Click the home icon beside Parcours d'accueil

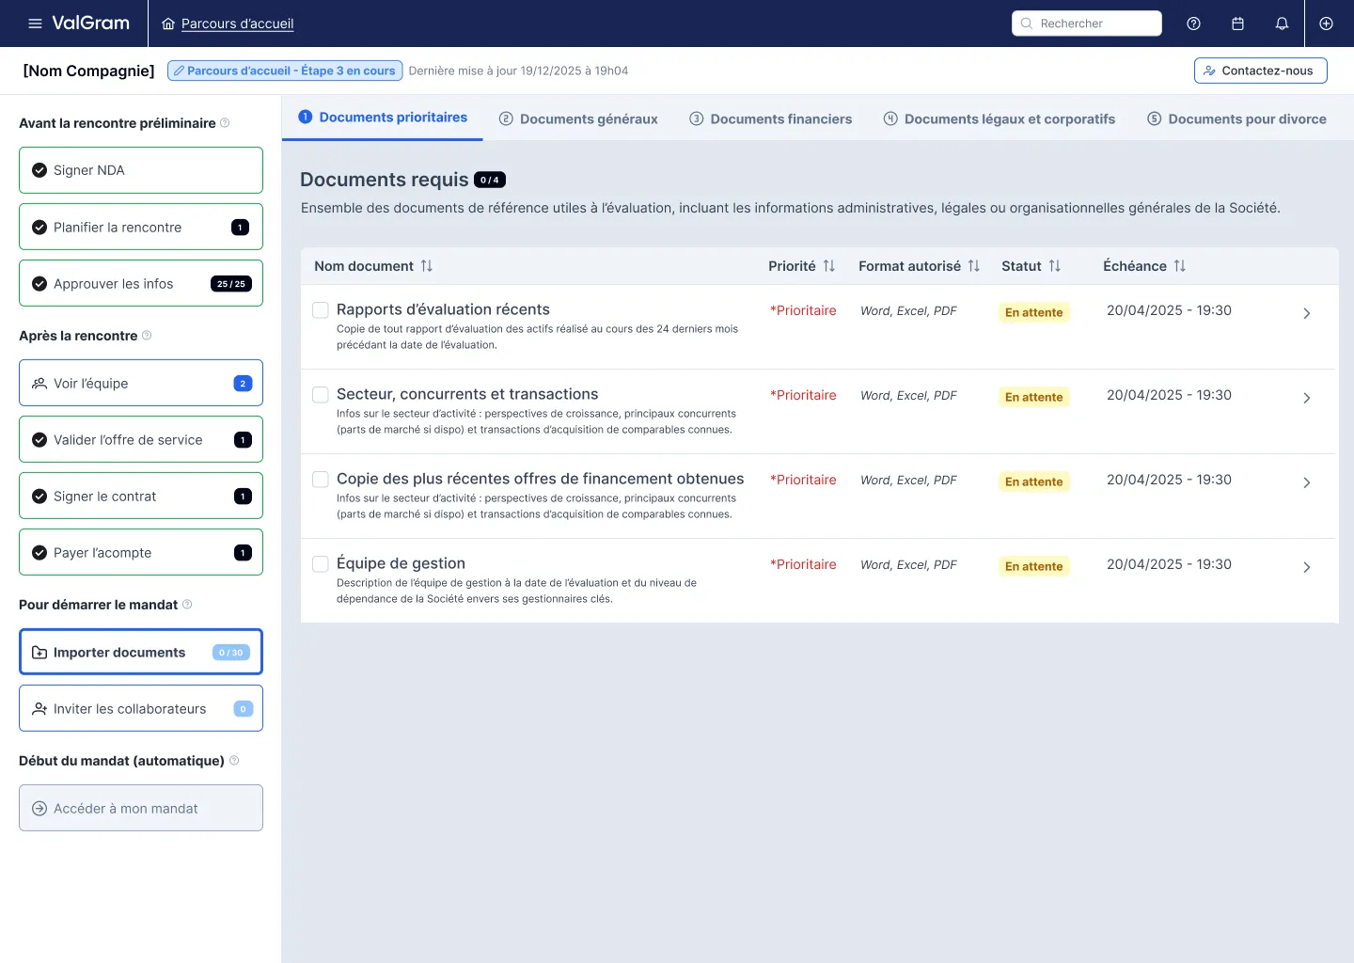[x=167, y=23]
